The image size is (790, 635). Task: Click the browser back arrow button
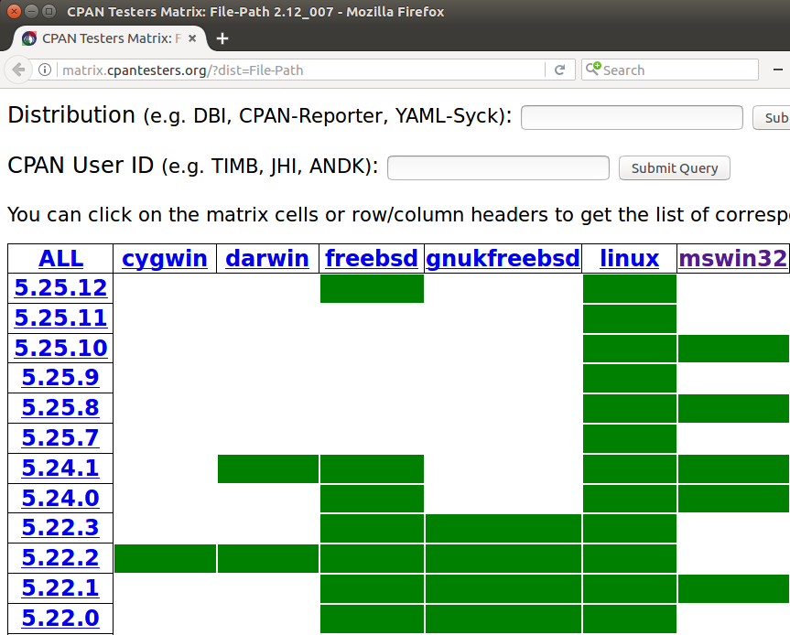pyautogui.click(x=19, y=70)
